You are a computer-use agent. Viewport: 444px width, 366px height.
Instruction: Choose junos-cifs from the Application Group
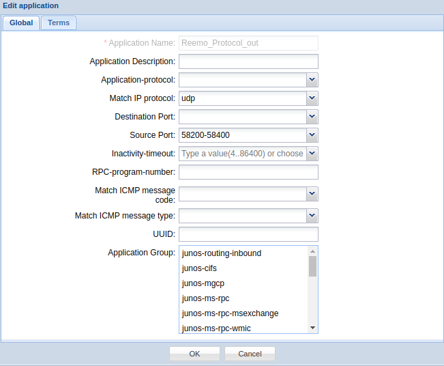point(199,268)
